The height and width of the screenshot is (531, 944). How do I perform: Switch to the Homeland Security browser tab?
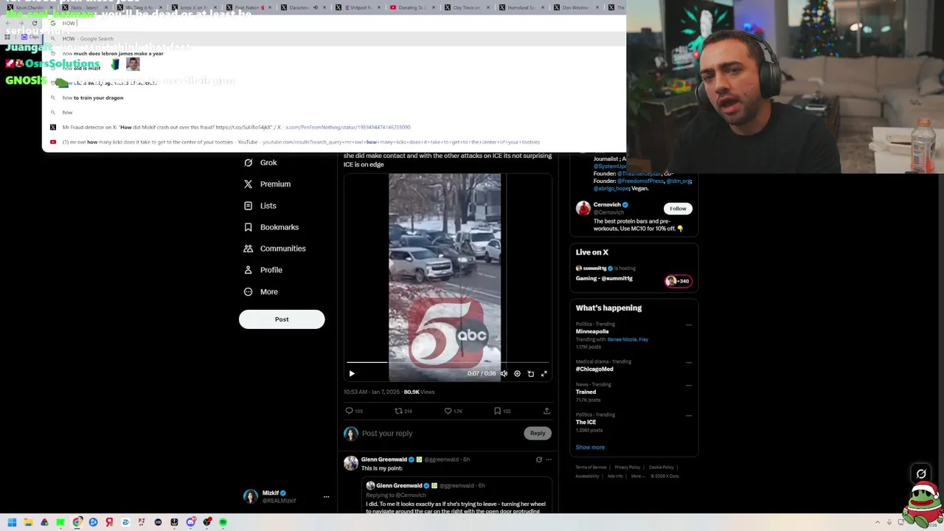(x=521, y=7)
